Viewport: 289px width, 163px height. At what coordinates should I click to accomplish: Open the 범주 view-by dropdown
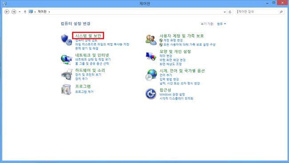[x=221, y=24]
